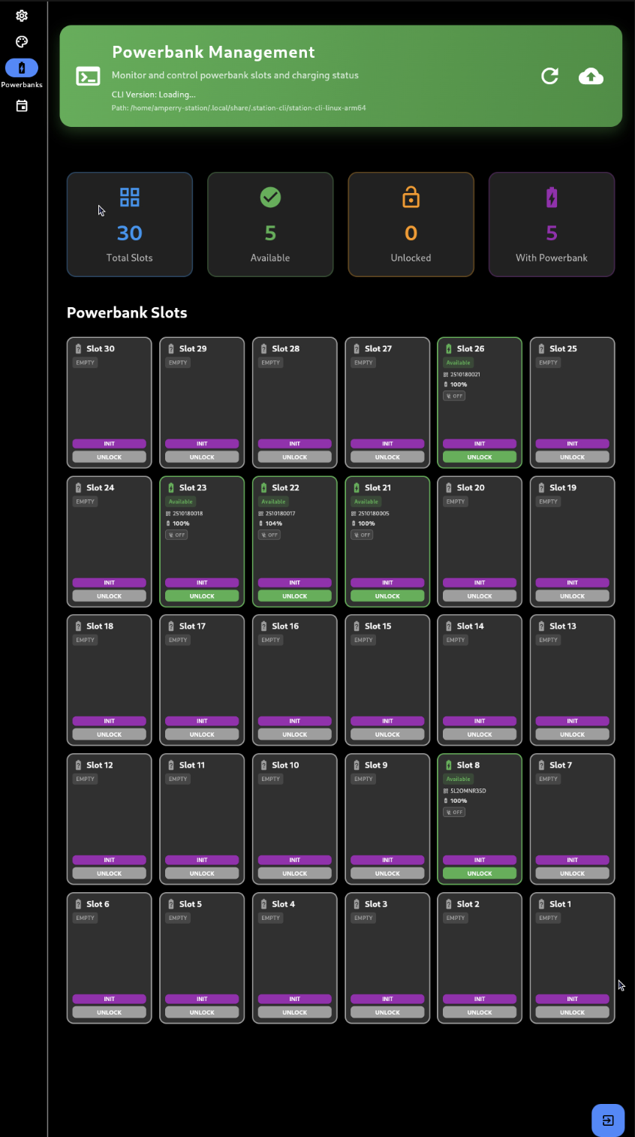Click the purple battery icon on With Powerbank card
635x1137 pixels.
coord(552,197)
